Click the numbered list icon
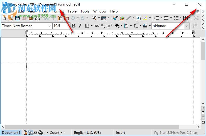Viewport: 206px width, 136px height. pos(157,18)
